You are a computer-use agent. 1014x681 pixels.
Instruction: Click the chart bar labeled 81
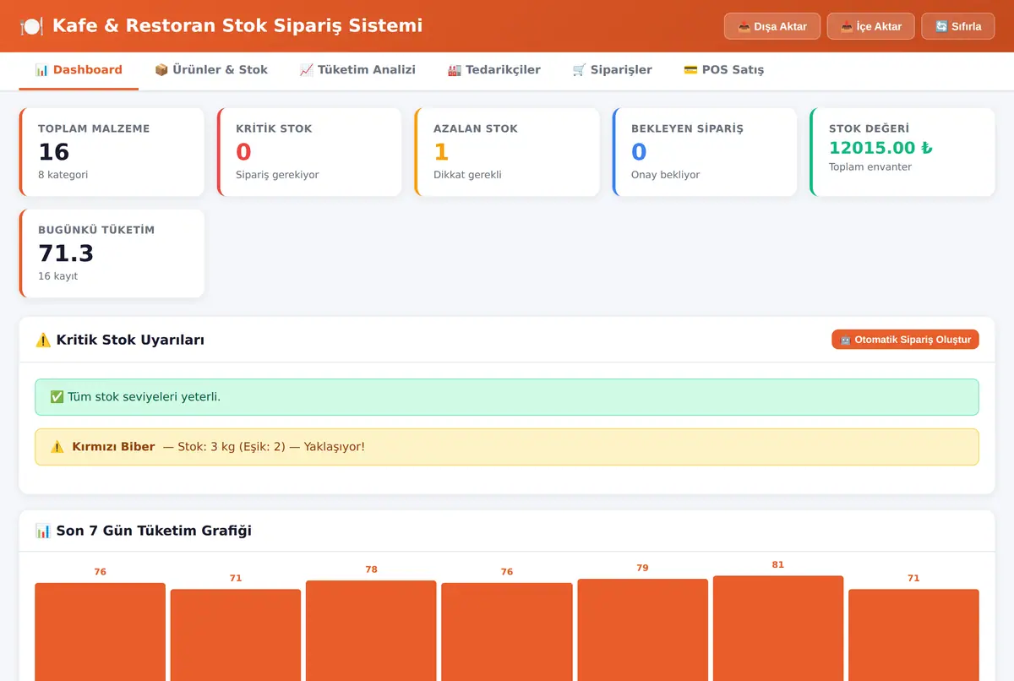[778, 628]
